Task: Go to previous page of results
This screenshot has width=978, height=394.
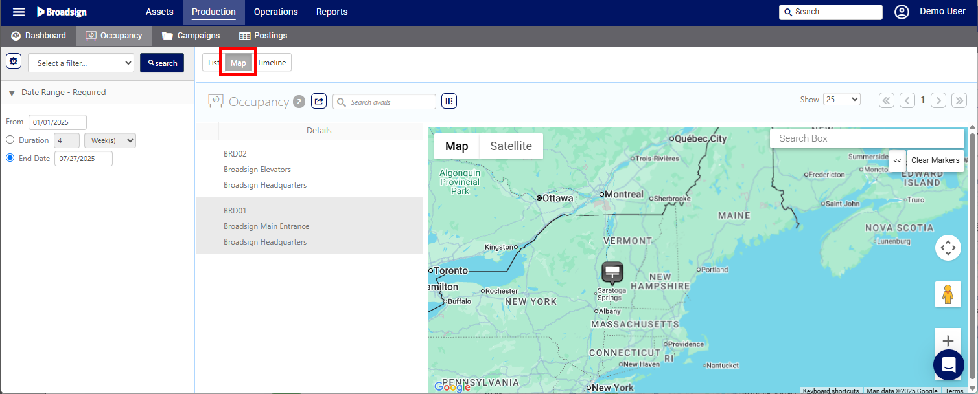Action: click(x=907, y=100)
